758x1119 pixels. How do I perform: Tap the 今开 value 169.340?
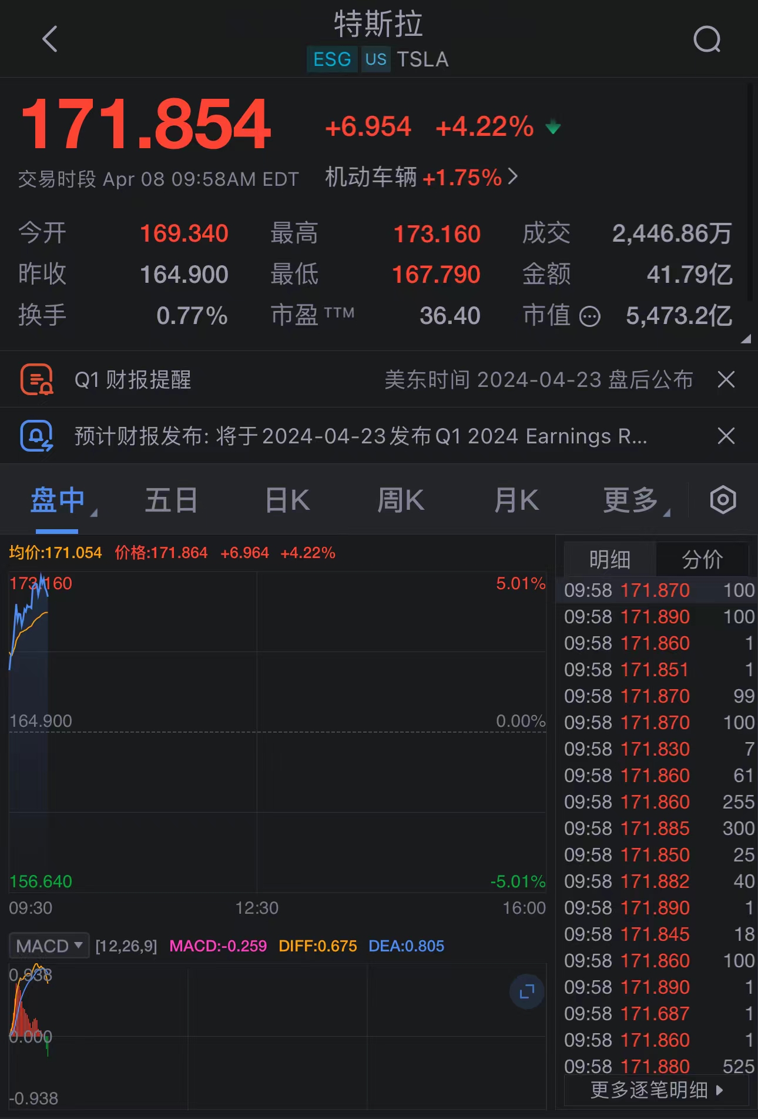(x=184, y=233)
